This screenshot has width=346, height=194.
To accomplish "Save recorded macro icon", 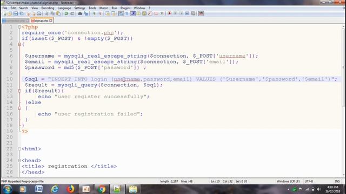I will click(193, 13).
